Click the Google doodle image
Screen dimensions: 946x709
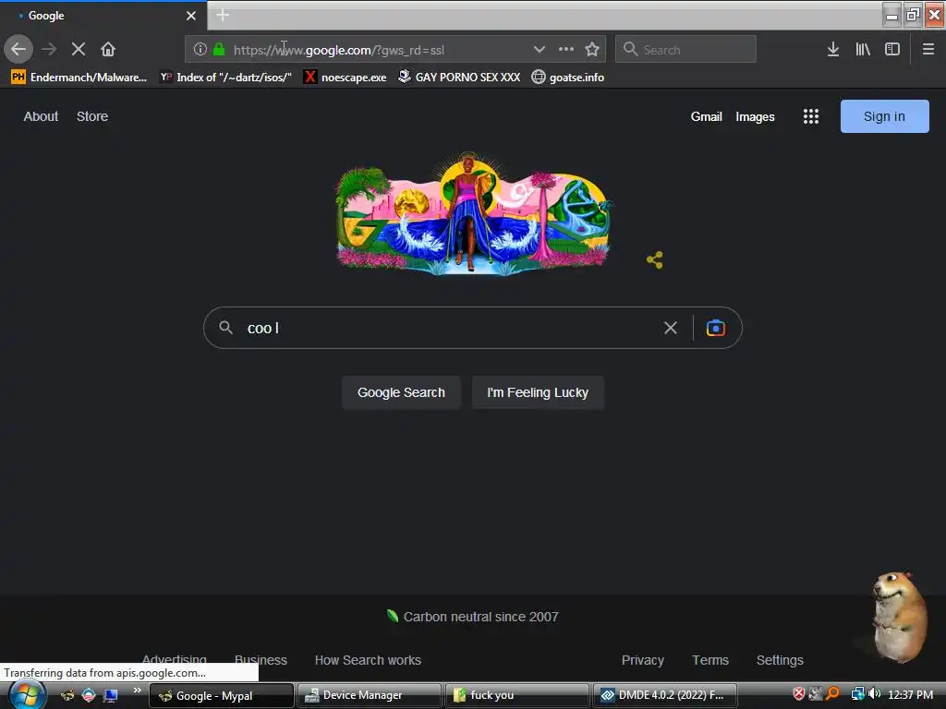tap(472, 213)
